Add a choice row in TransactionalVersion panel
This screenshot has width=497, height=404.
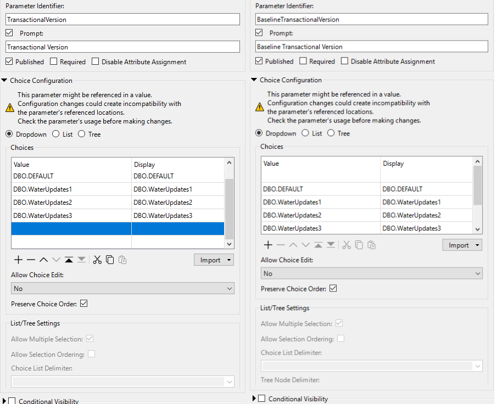tap(18, 260)
